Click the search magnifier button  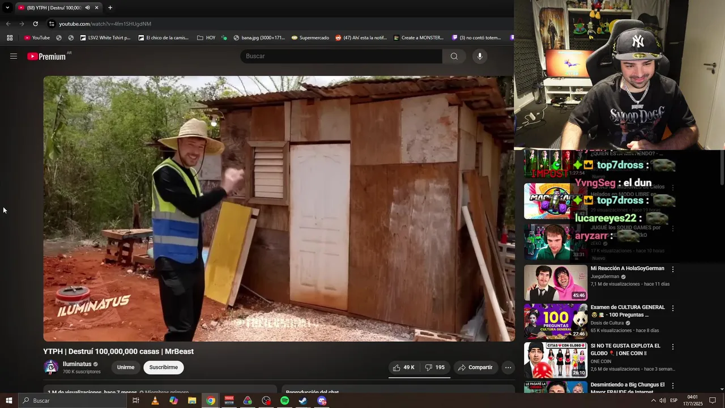tap(454, 56)
